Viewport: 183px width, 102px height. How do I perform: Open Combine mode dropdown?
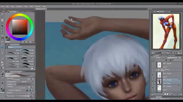[25, 82]
